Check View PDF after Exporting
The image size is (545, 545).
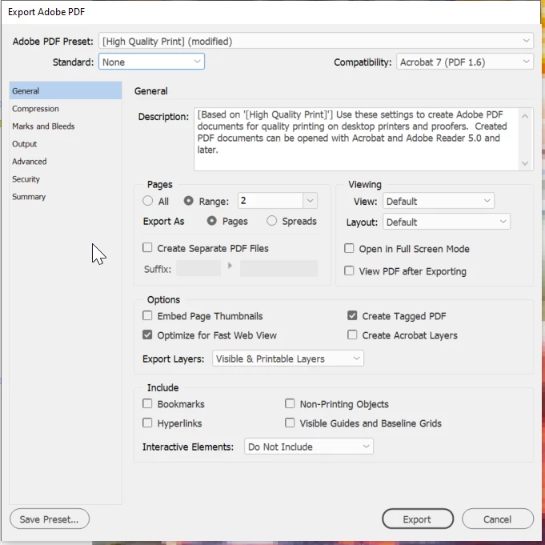(349, 270)
